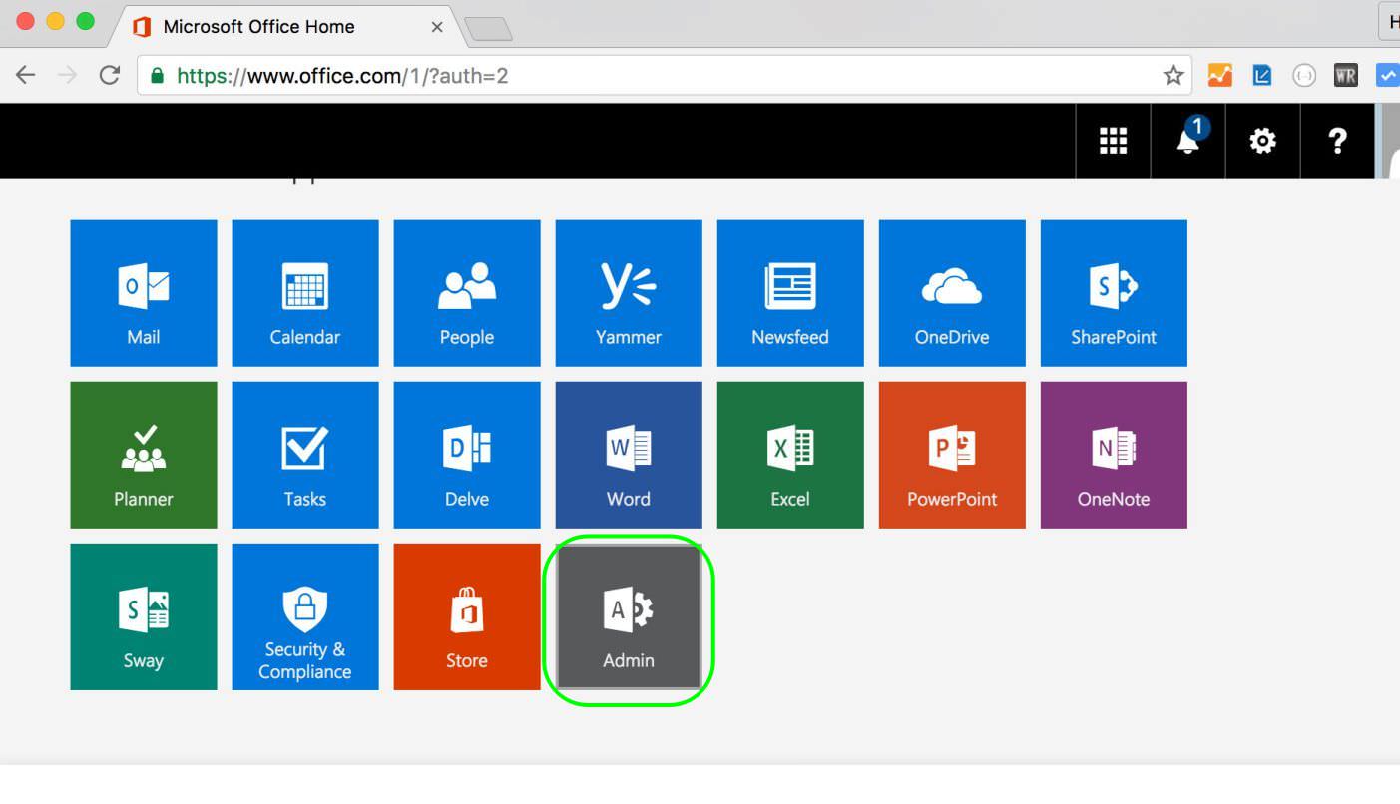Open the Tasks tile

pyautogui.click(x=304, y=455)
